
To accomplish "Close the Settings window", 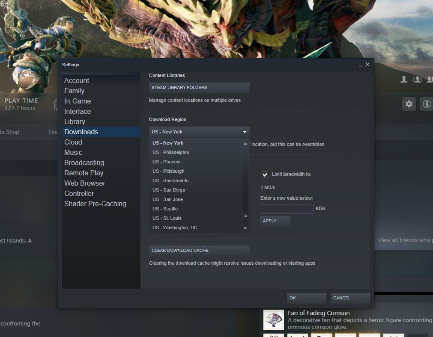I will [367, 64].
